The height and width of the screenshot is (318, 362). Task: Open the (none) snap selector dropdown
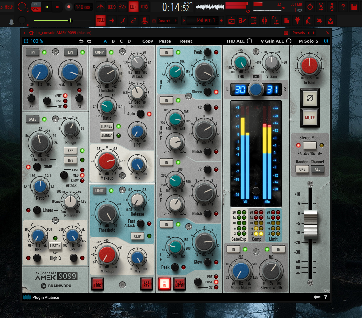(x=168, y=21)
